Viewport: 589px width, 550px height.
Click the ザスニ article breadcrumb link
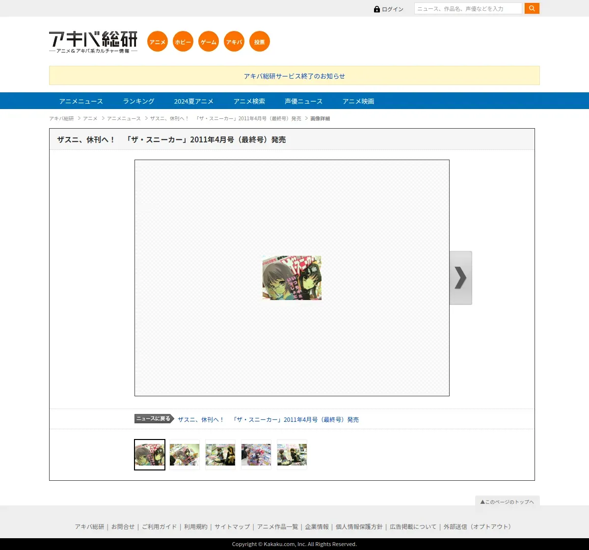point(226,118)
